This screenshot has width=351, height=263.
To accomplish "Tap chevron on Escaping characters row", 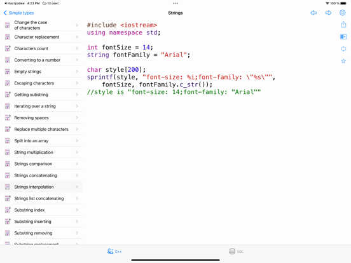I will click(x=77, y=83).
